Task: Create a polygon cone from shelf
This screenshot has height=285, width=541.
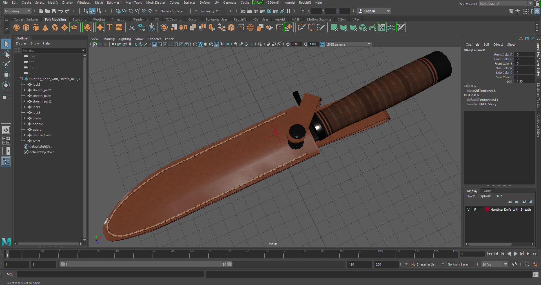Action: click(x=45, y=27)
